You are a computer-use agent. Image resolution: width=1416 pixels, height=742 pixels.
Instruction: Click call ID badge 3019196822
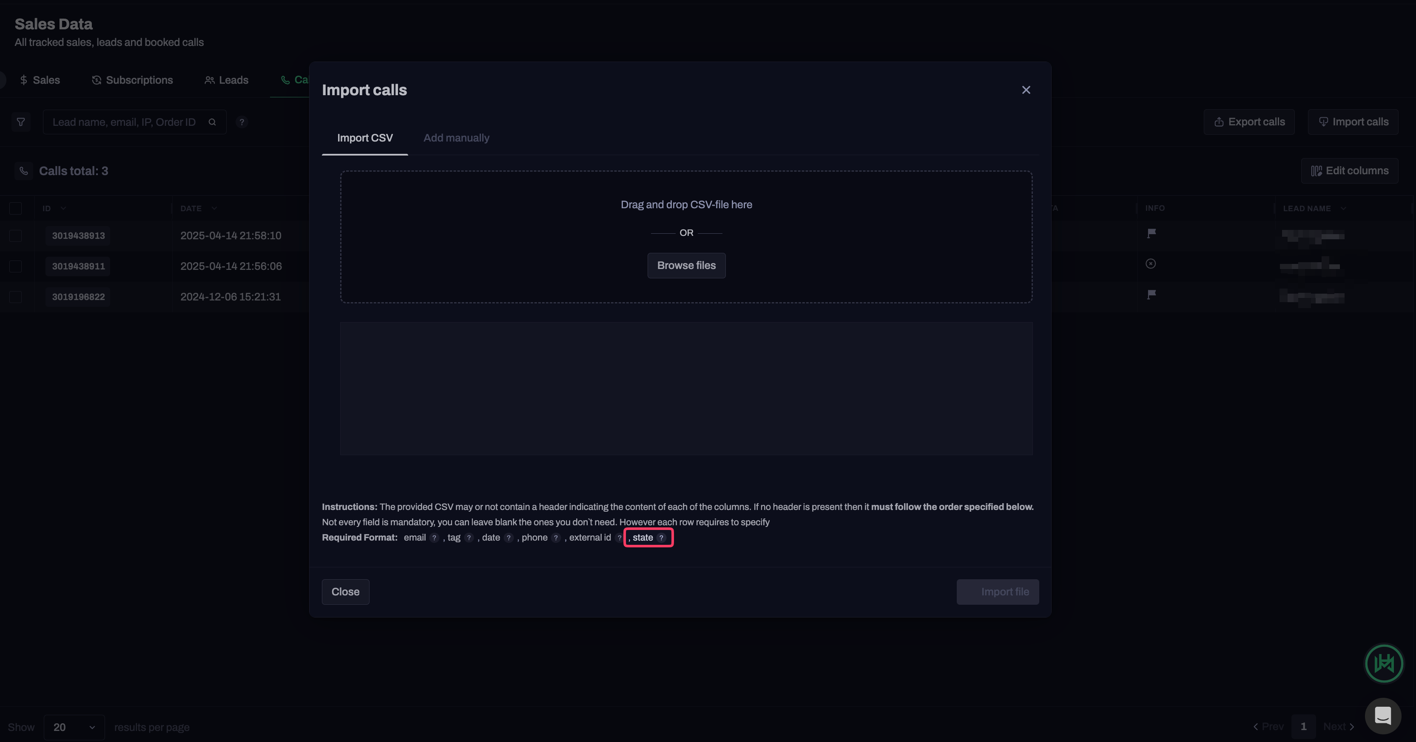[78, 297]
